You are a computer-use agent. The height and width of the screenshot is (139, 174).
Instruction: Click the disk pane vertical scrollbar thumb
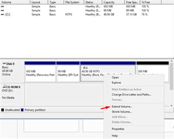click(171, 76)
